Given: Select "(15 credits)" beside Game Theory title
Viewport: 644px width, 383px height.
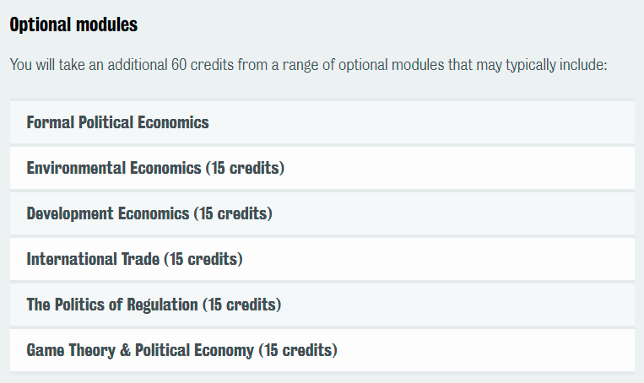Looking at the screenshot, I should click(298, 351).
